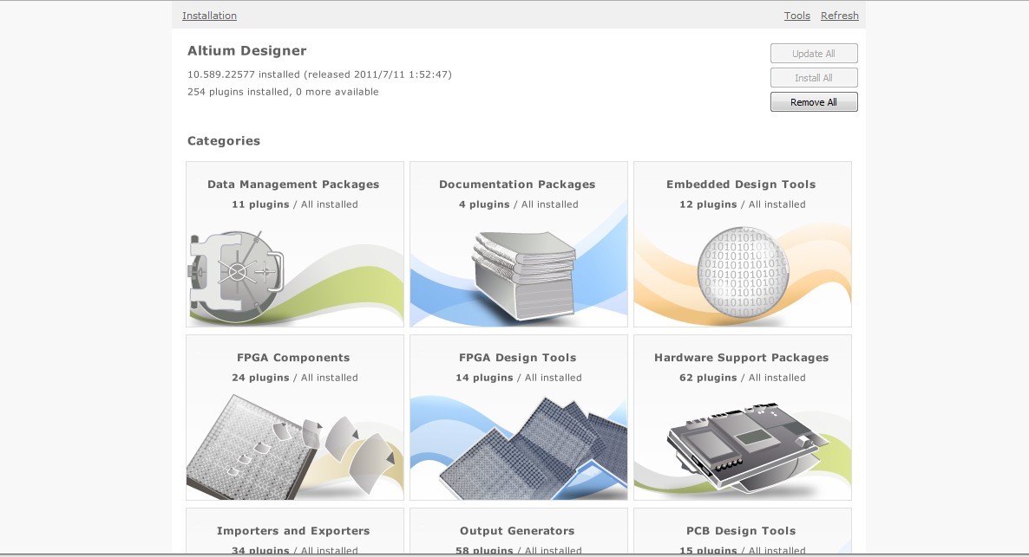Click the '14 plugins / All installed' text
The width and height of the screenshot is (1029, 557).
click(x=519, y=378)
